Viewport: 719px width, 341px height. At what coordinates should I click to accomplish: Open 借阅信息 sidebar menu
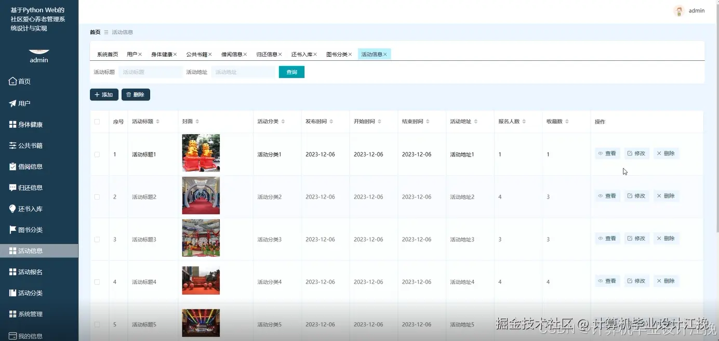coord(39,167)
